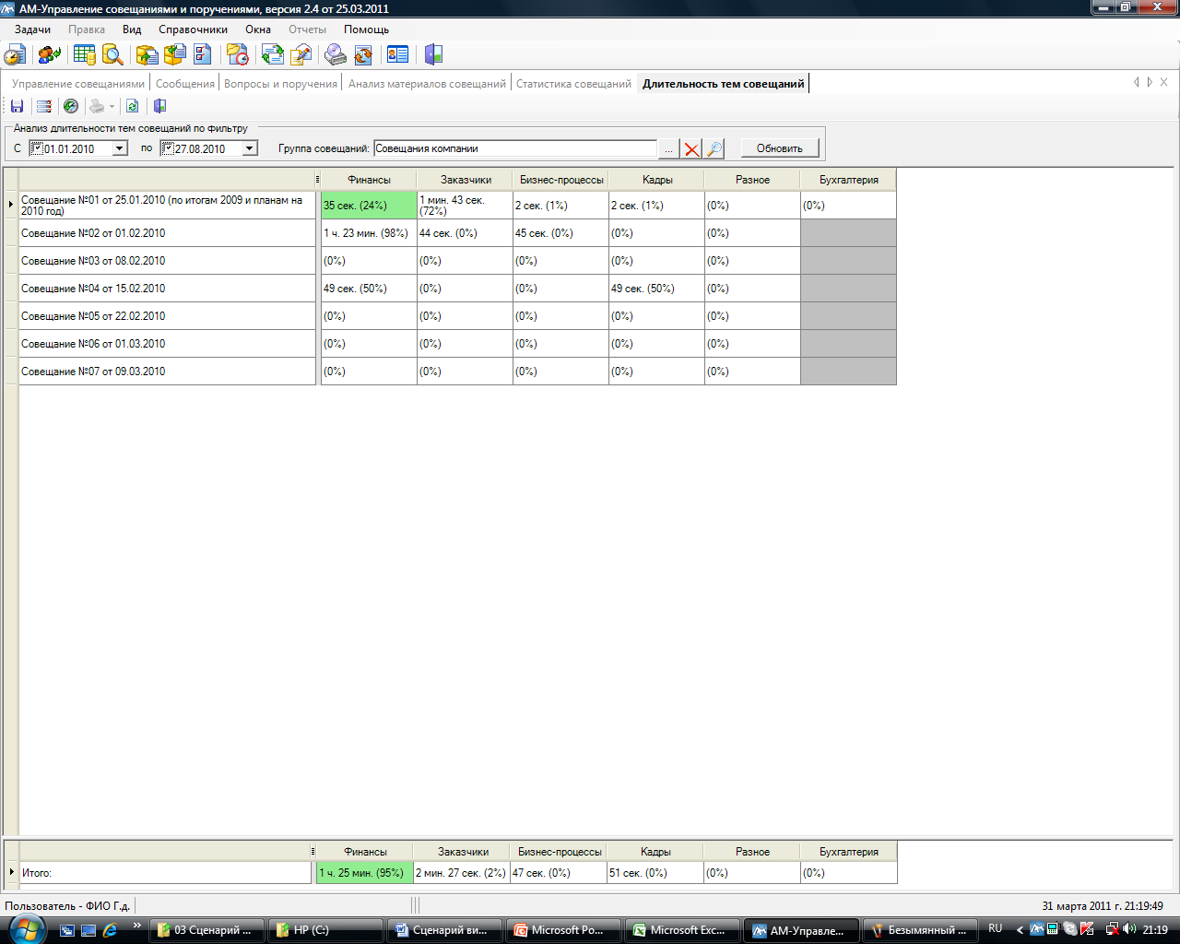Screen dimensions: 1180x944
Task: Open the contact card toolbar icon
Action: [x=397, y=55]
